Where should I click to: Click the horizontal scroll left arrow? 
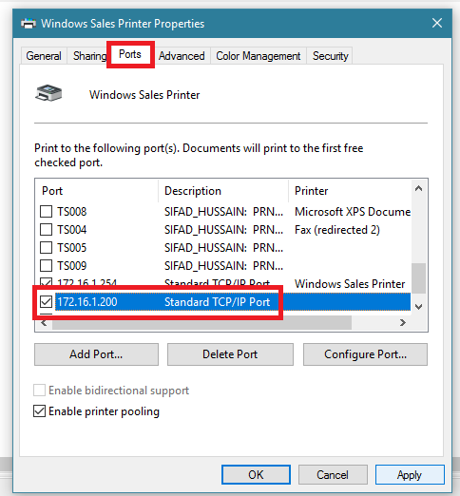[44, 323]
